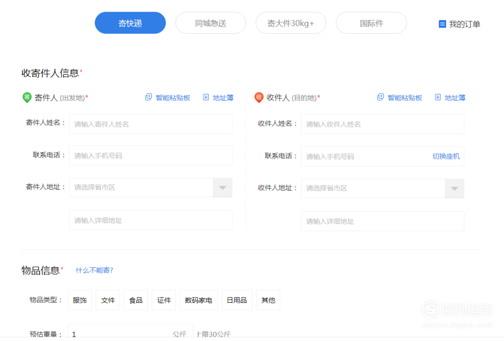
Task: Focus the 寄件人姓名 input field
Action: click(x=150, y=124)
